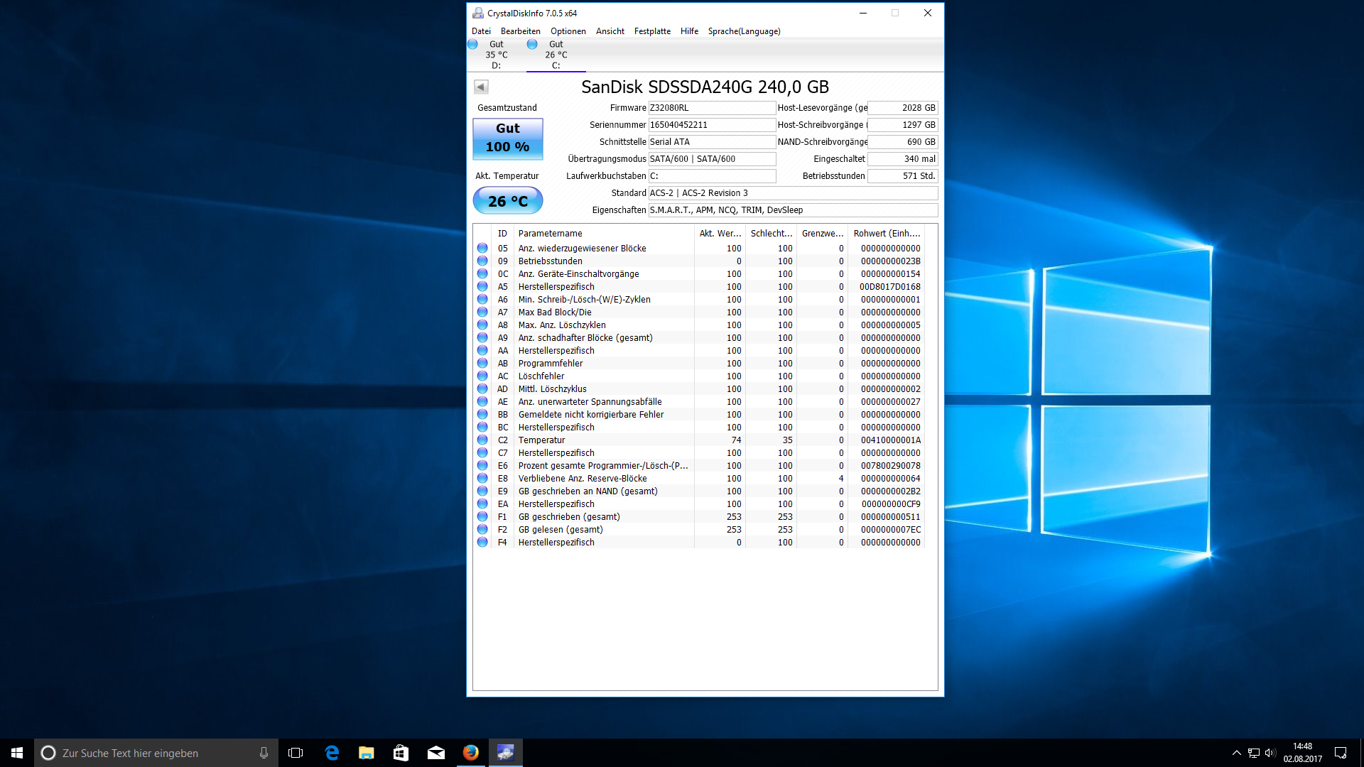Select the Programmfehler attribute row
The width and height of the screenshot is (1364, 767).
pos(551,364)
